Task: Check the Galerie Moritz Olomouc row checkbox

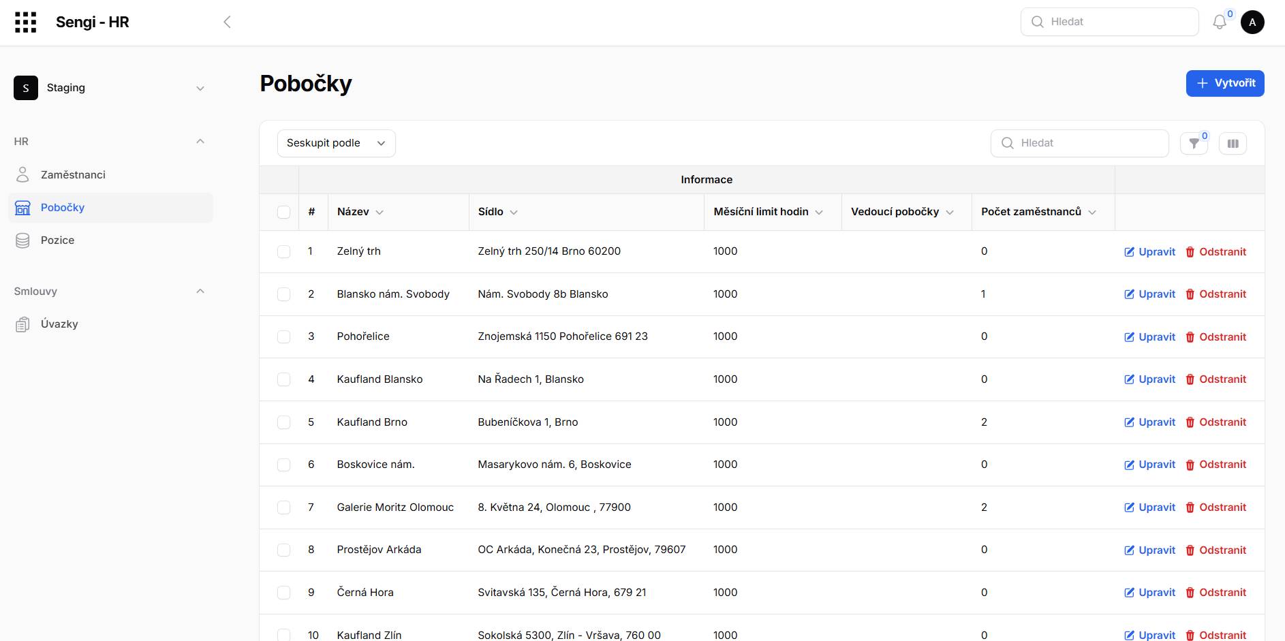Action: pyautogui.click(x=284, y=507)
